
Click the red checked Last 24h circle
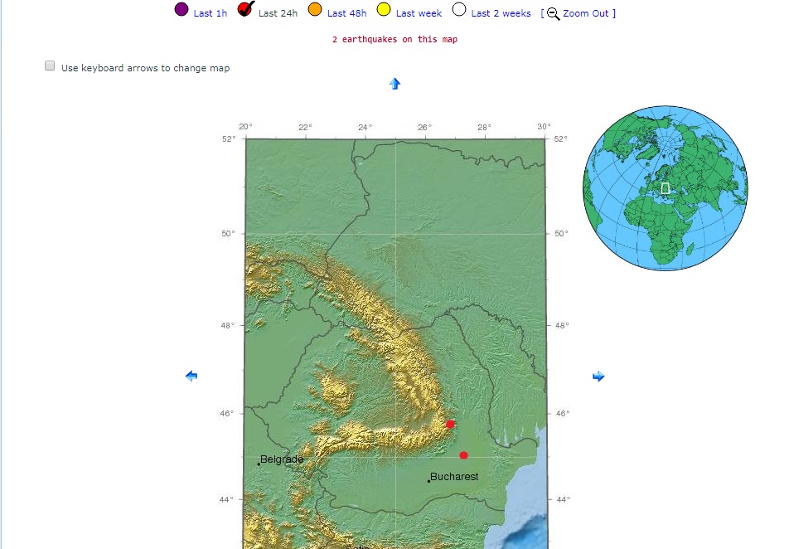click(x=245, y=10)
